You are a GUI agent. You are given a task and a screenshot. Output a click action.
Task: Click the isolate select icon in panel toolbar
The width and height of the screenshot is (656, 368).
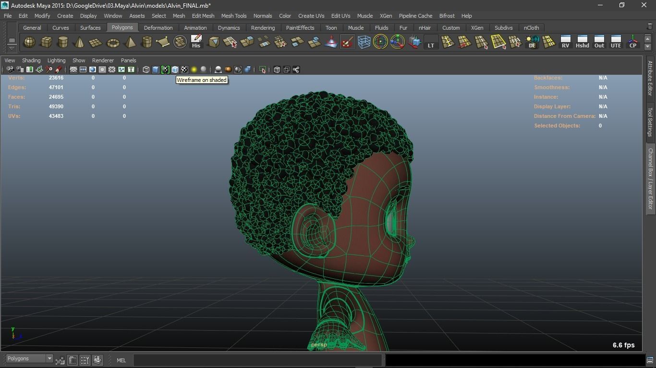[262, 69]
